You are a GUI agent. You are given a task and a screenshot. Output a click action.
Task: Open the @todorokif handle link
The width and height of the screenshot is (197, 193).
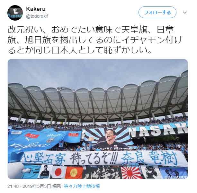37,16
